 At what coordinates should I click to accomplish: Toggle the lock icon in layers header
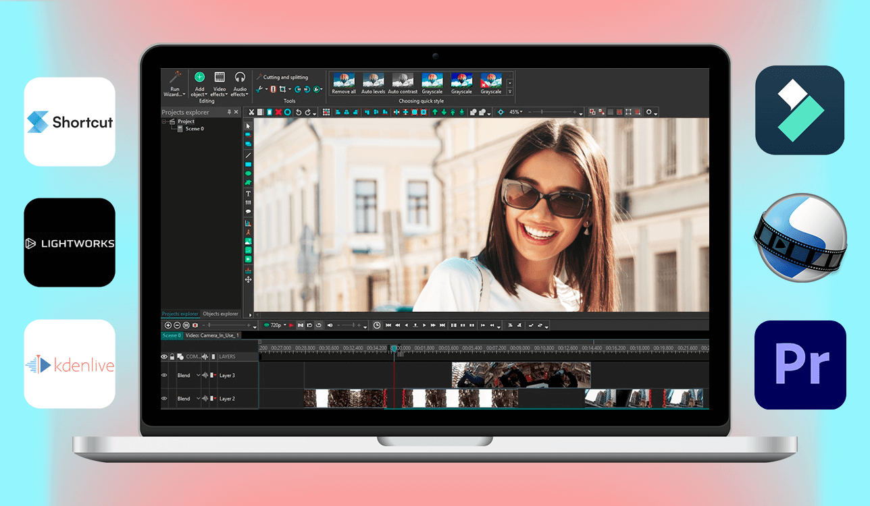click(172, 356)
